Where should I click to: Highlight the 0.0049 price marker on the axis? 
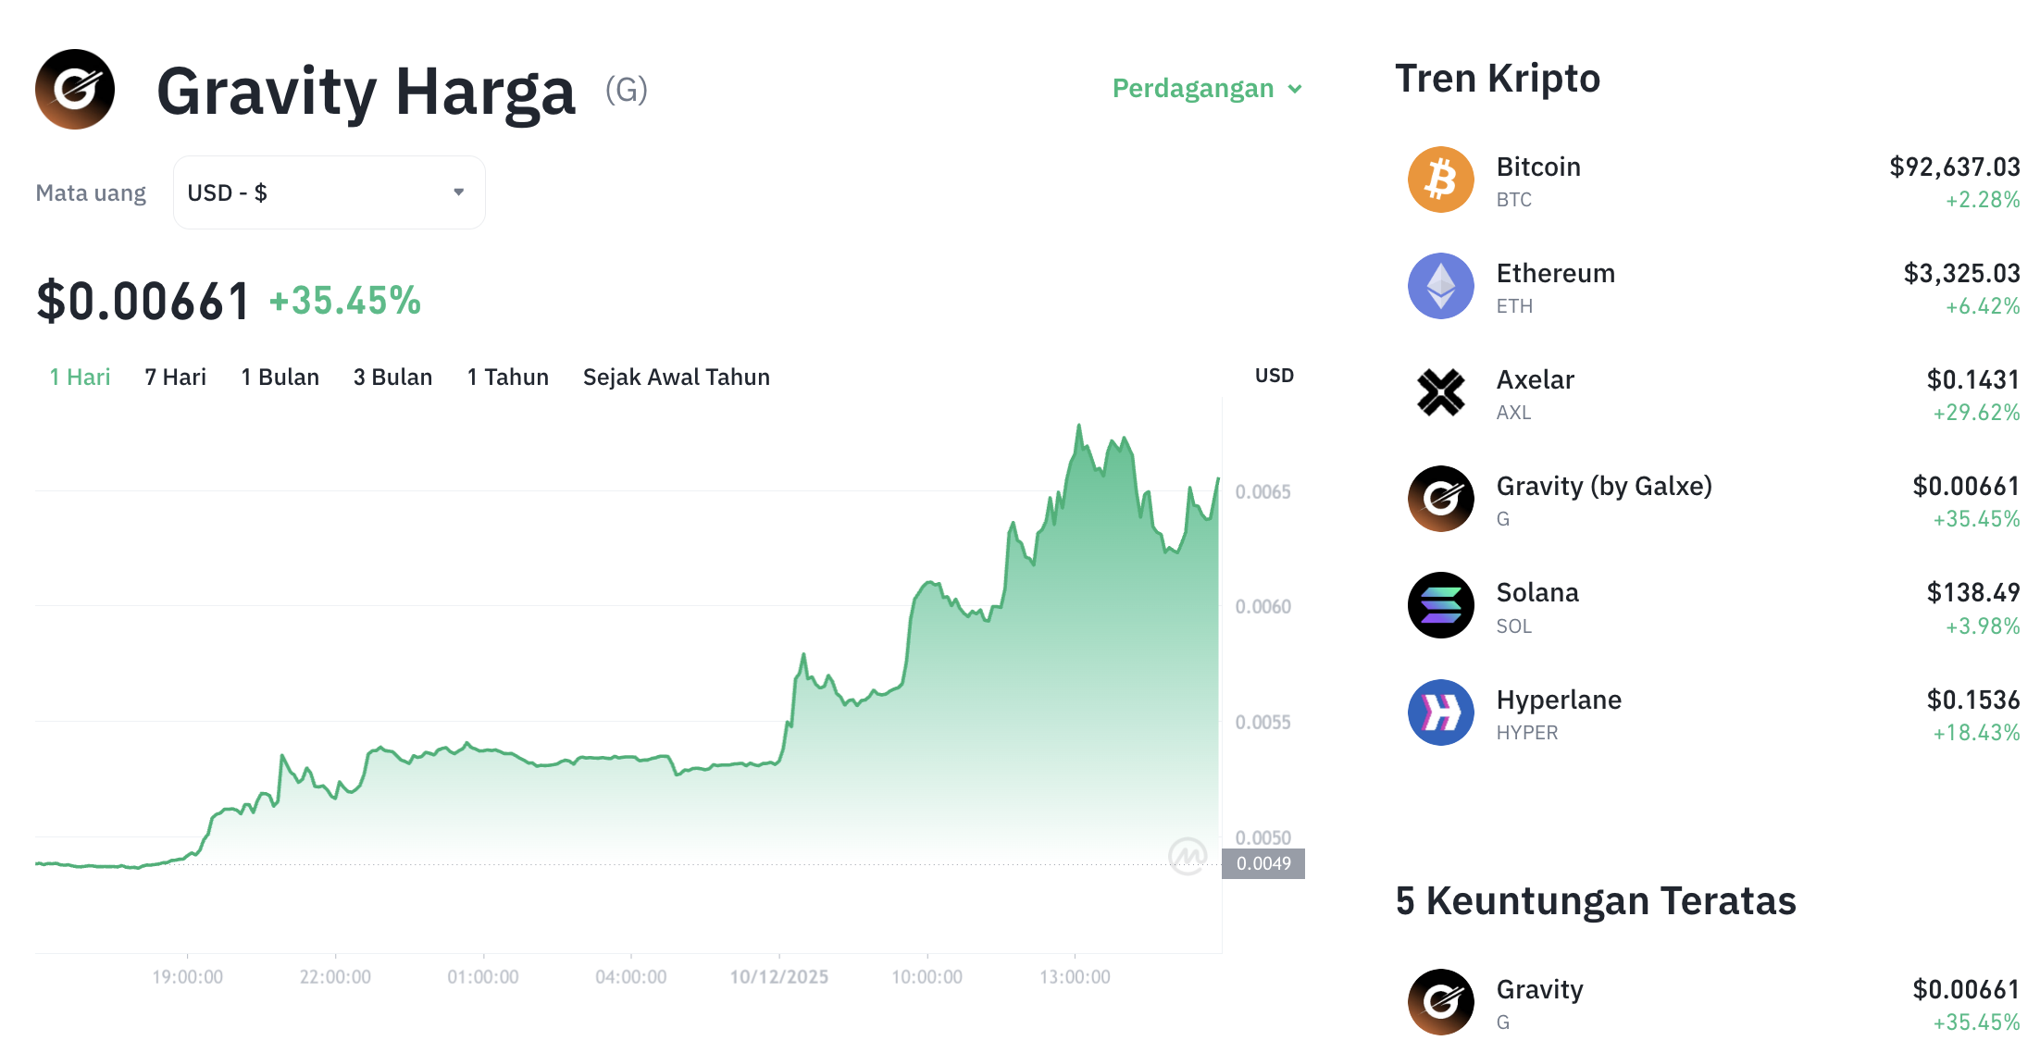[1267, 863]
